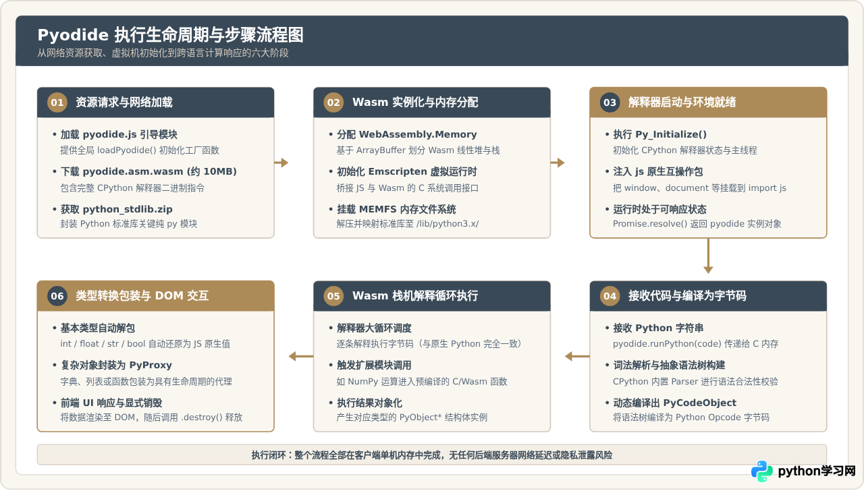Select '注入 js 原生互操作包' bullet
The width and height of the screenshot is (864, 491).
(653, 171)
